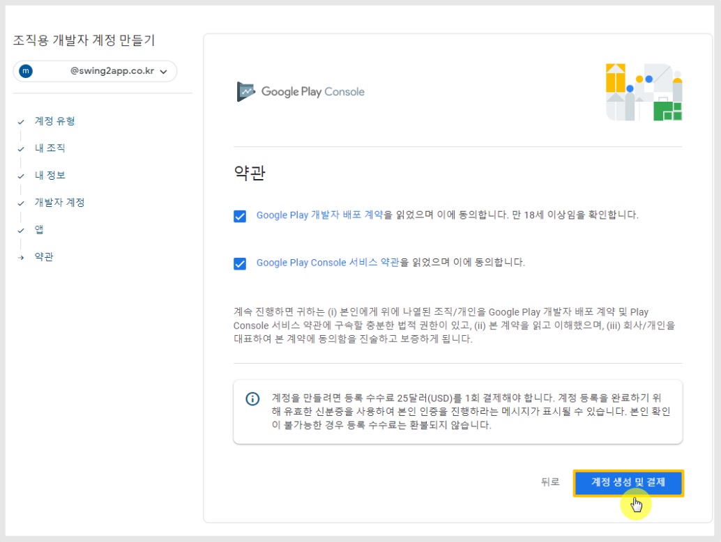Click the 뒤로 back button

(x=550, y=482)
